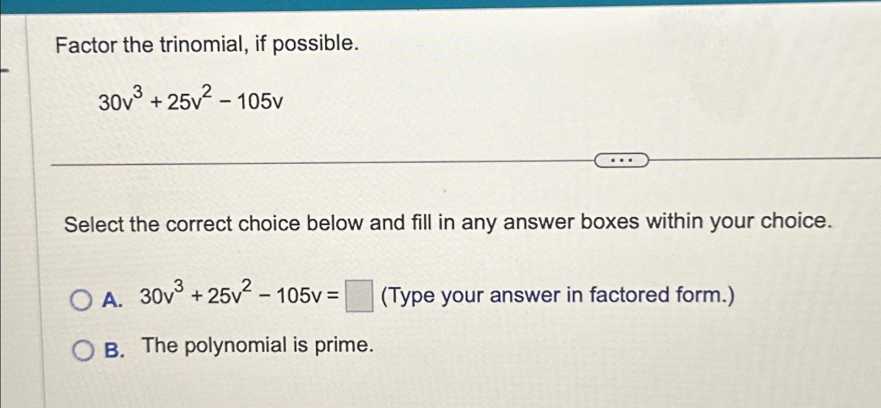Enable the factored form answer choice A
Viewport: 881px width, 408px height.
click(x=82, y=298)
